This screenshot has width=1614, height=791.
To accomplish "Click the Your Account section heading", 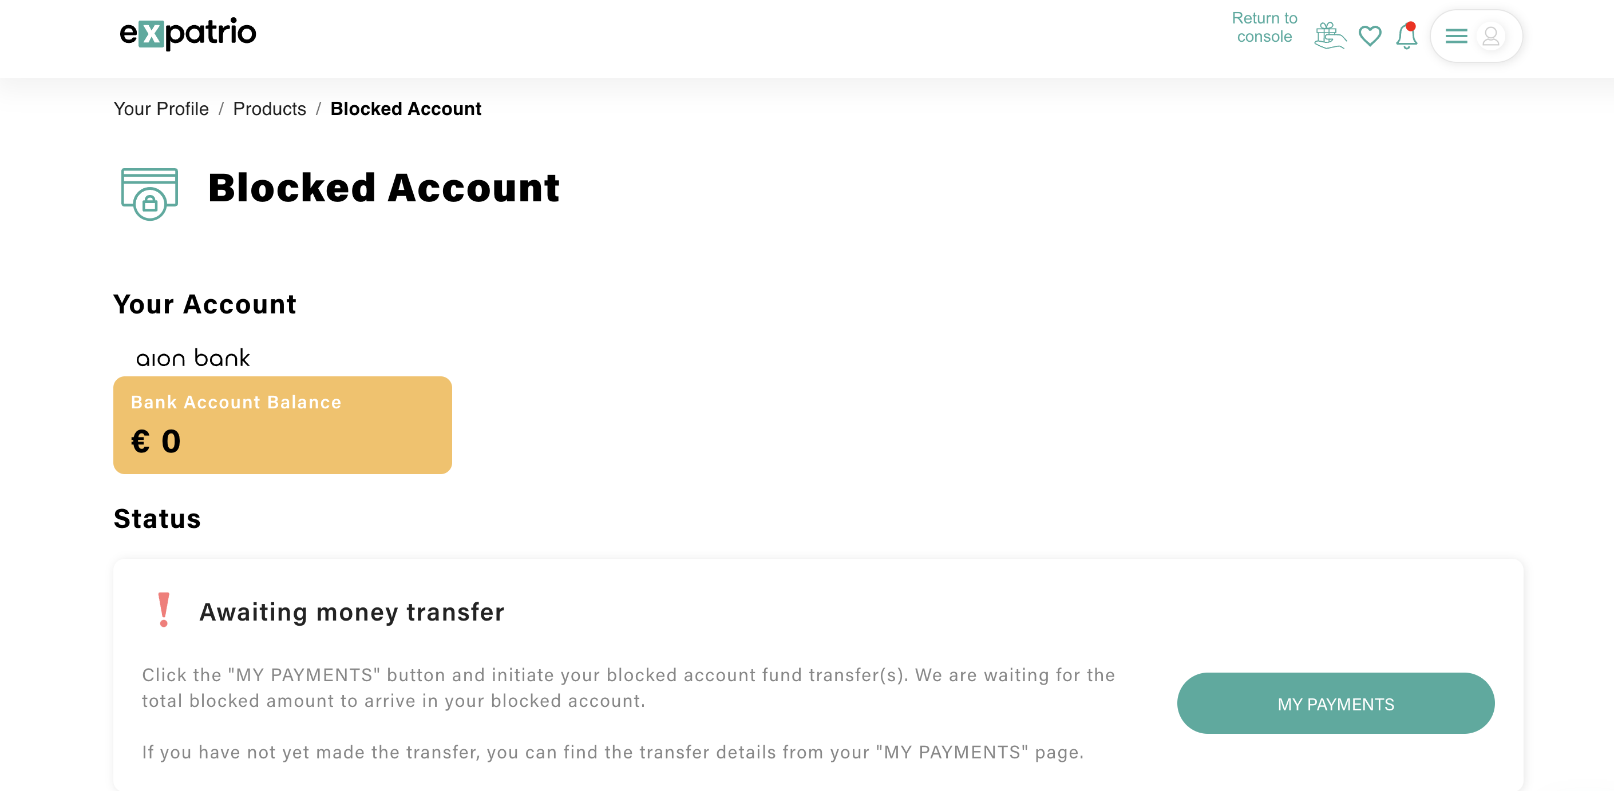I will tap(204, 304).
